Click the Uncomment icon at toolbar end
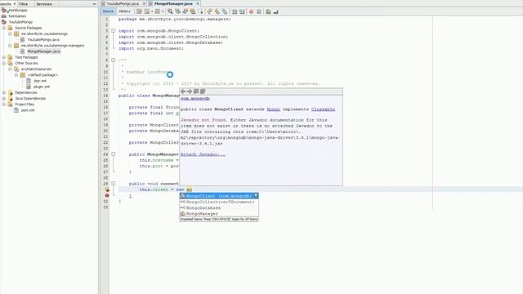 (x=276, y=11)
